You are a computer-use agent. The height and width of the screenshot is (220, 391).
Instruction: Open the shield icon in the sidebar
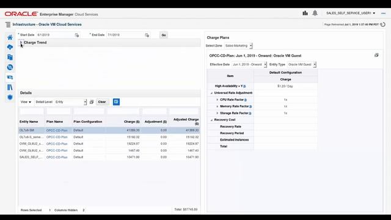pyautogui.click(x=10, y=97)
